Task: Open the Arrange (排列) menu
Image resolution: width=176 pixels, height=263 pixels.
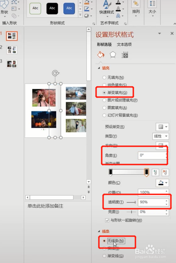Action: [136, 8]
